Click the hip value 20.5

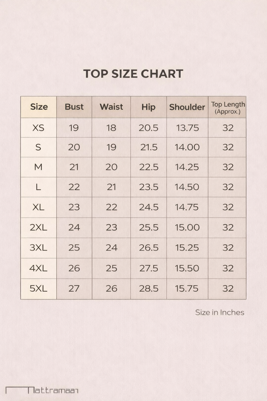point(148,128)
